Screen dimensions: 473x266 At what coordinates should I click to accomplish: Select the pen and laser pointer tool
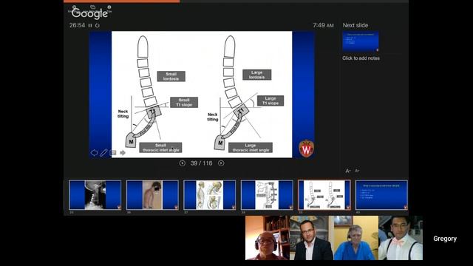pos(103,153)
